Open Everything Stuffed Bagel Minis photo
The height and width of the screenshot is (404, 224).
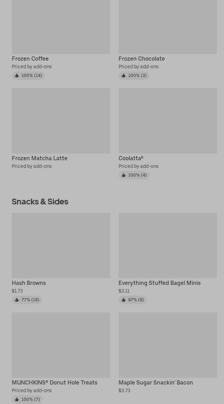pos(168,245)
